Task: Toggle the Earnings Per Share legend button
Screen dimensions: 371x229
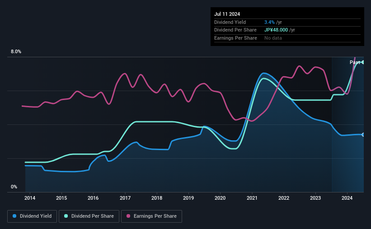Action: [151, 216]
